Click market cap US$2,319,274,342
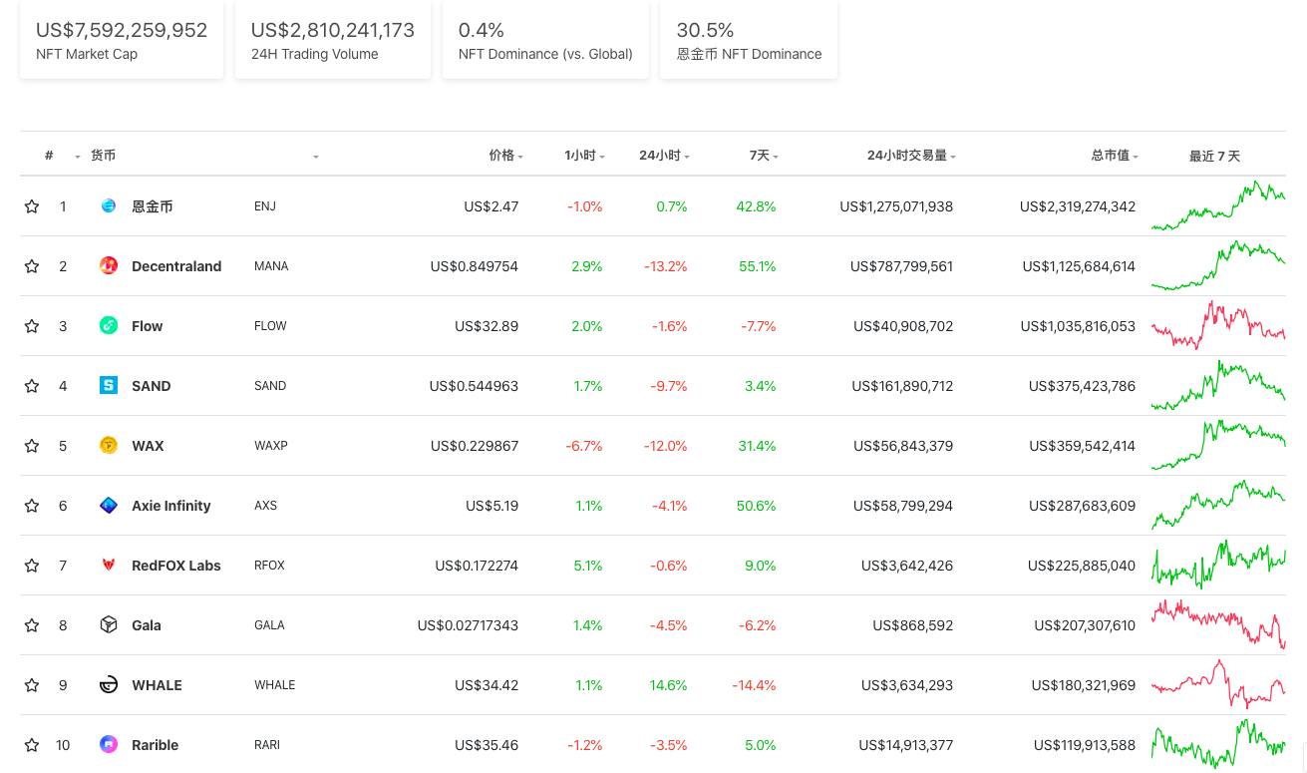This screenshot has height=773, width=1307. 1078,206
